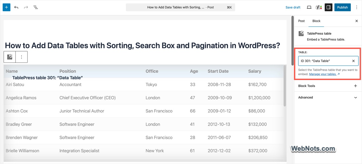Image resolution: width=362 pixels, height=164 pixels.
Task: Click the Office column header
Action: 152,71
